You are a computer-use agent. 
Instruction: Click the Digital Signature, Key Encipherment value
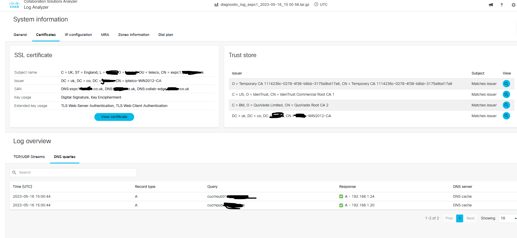91,97
